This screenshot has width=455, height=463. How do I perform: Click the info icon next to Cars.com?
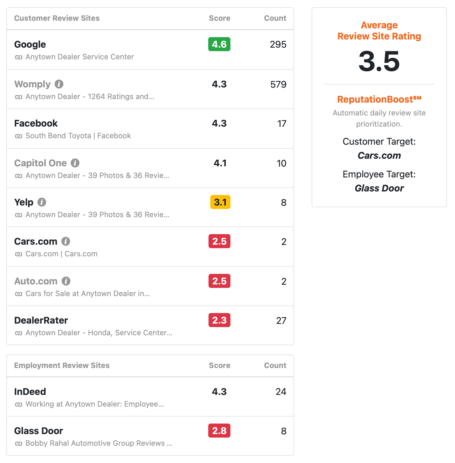point(66,241)
